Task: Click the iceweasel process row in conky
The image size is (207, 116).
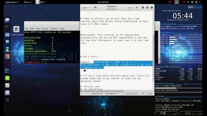Action: click(x=179, y=77)
